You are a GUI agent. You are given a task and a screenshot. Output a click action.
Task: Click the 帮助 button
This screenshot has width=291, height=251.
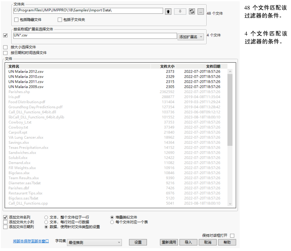tap(227, 242)
